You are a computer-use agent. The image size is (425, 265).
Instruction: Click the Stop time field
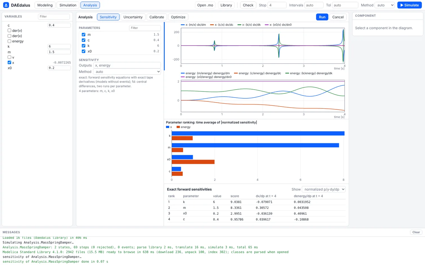[x=277, y=5]
